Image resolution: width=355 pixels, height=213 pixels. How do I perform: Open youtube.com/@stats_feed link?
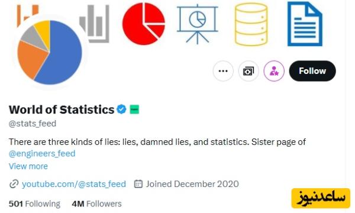pos(74,184)
